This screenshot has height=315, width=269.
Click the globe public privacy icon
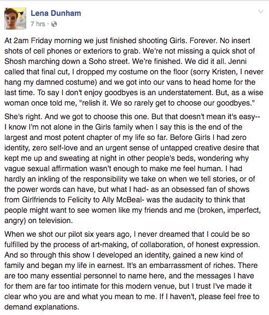point(54,24)
